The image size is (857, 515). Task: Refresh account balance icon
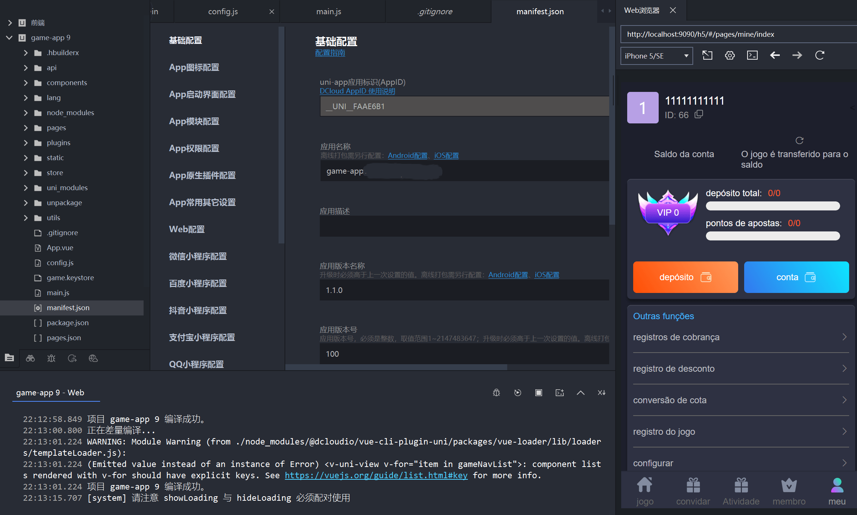point(799,141)
